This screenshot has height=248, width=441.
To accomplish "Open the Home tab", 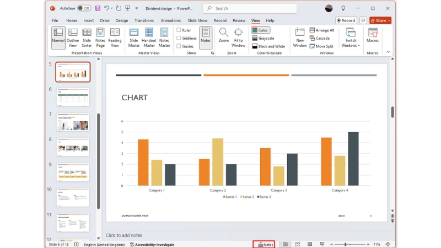I will pos(72,20).
